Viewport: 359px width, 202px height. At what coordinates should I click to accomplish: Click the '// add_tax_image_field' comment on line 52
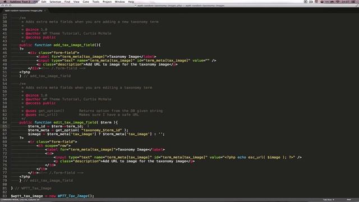[47, 76]
